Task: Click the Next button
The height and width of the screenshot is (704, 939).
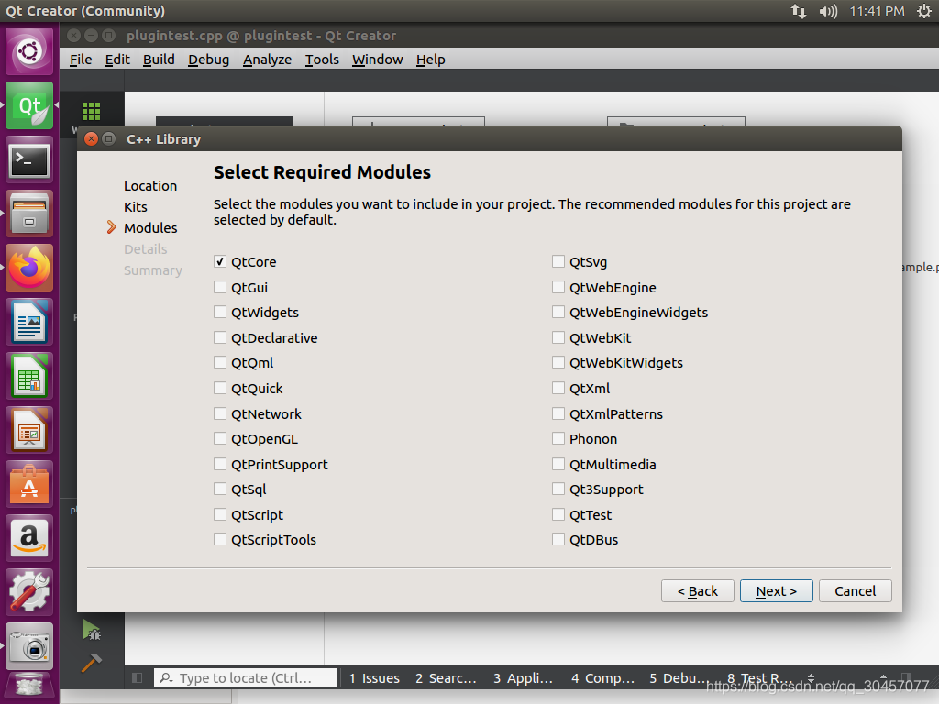Action: tap(776, 591)
